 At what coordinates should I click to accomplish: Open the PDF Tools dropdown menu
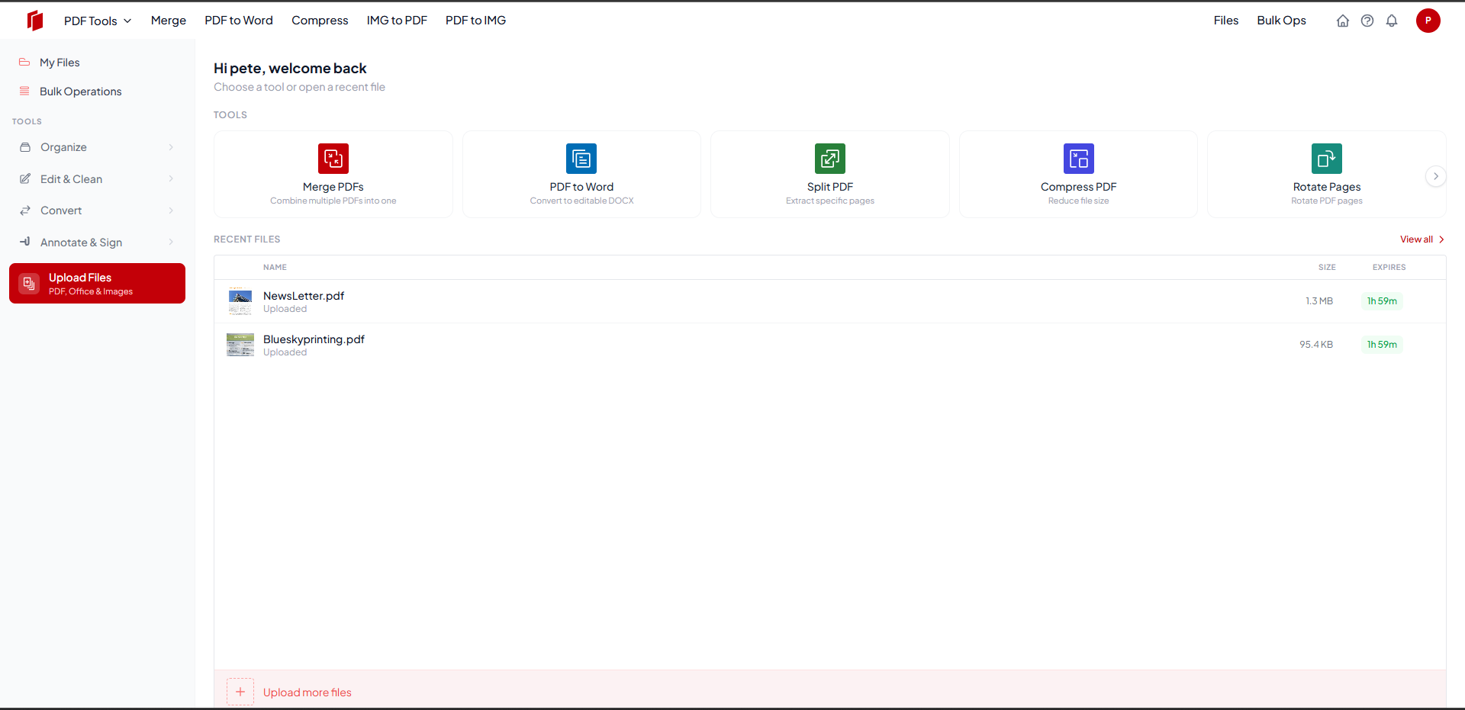[98, 21]
